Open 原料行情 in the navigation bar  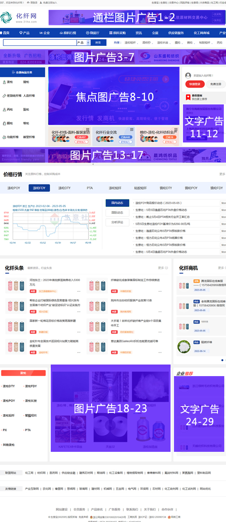tap(68, 33)
